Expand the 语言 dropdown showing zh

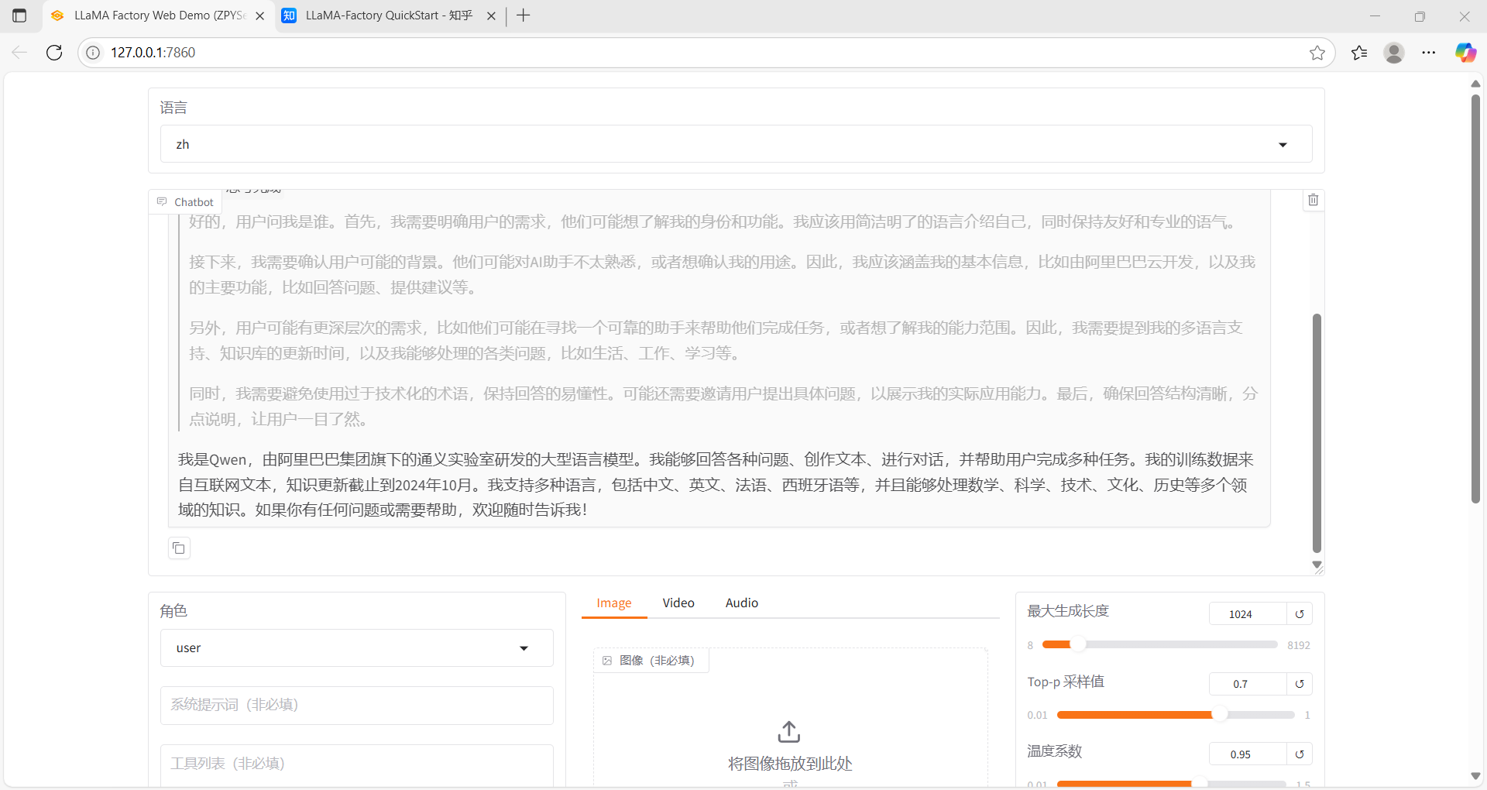736,144
